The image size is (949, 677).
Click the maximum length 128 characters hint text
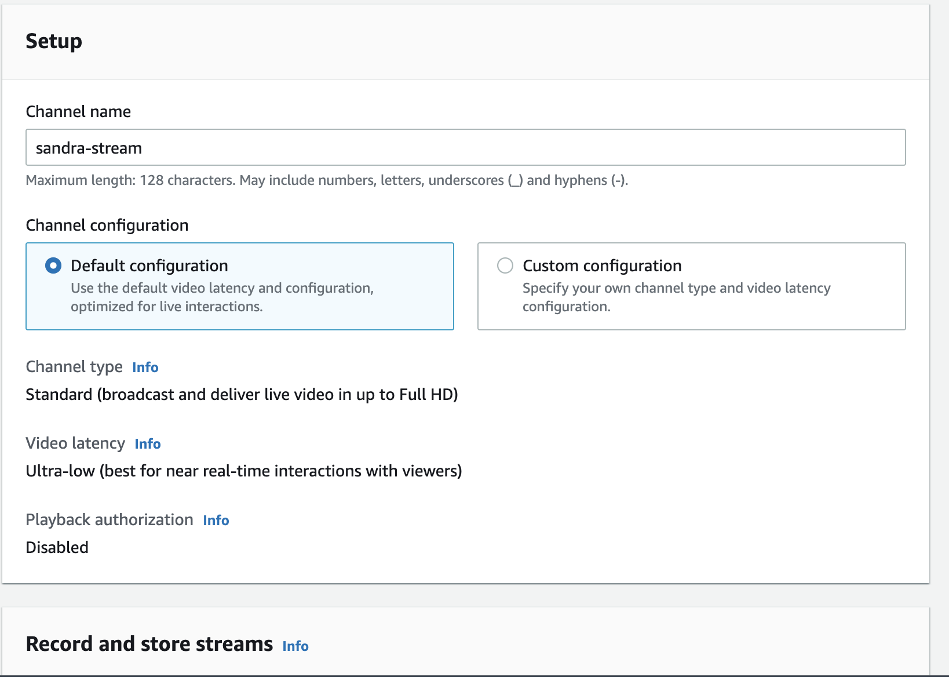point(327,180)
